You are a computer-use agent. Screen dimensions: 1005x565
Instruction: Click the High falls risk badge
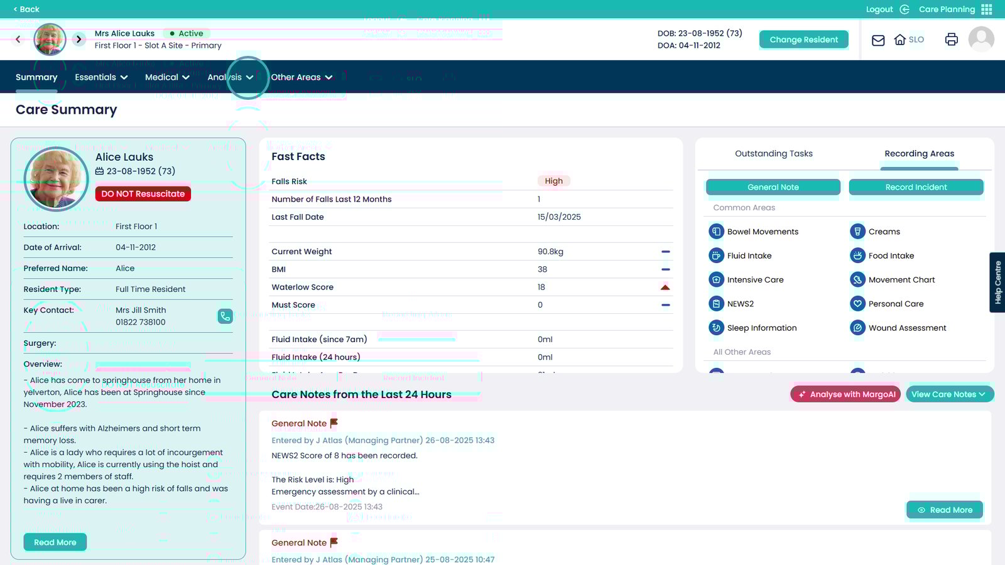[x=553, y=181]
